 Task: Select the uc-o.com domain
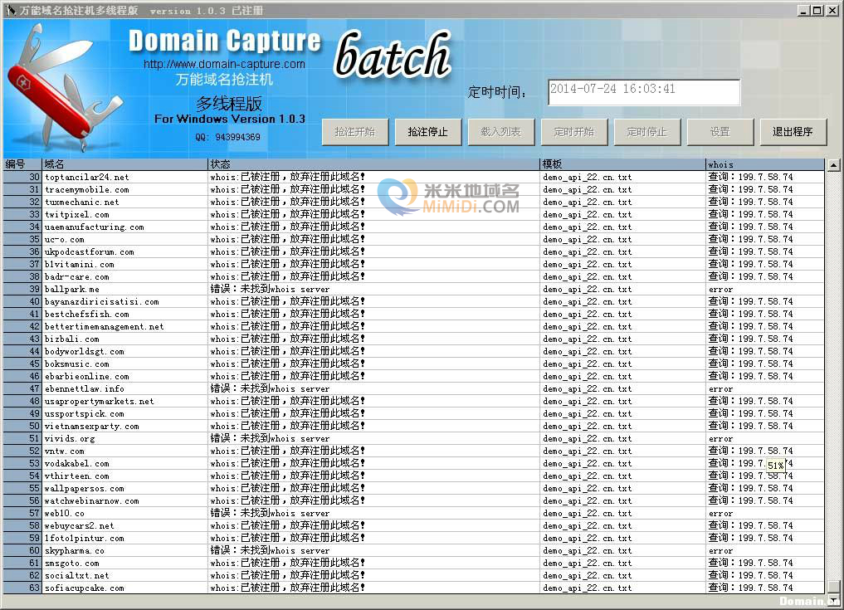coord(65,239)
